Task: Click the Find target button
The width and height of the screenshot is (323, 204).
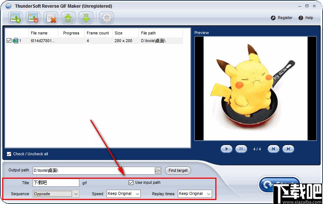Action: pos(178,170)
